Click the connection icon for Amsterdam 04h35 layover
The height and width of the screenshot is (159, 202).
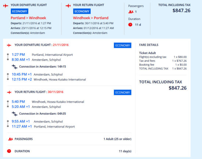click(15, 114)
